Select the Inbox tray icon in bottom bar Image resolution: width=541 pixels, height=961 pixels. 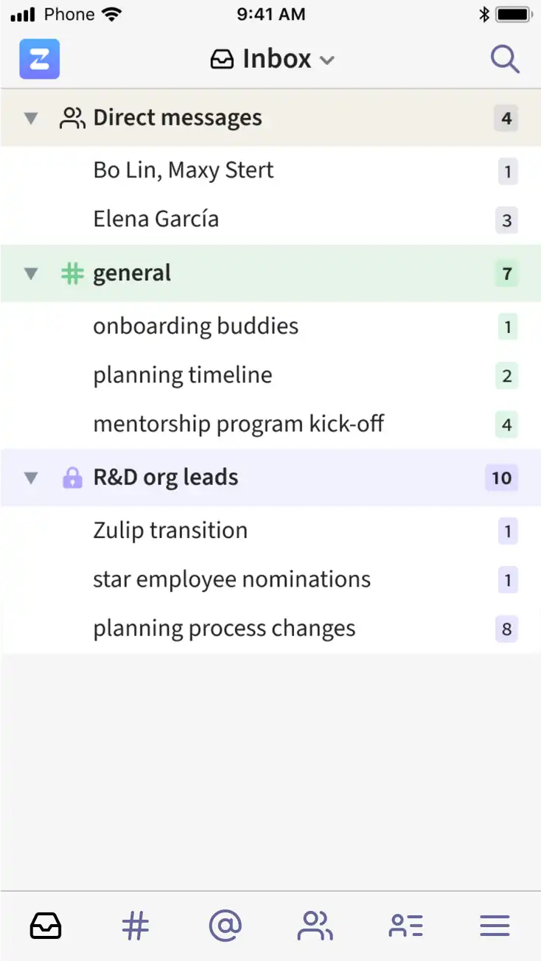click(46, 926)
